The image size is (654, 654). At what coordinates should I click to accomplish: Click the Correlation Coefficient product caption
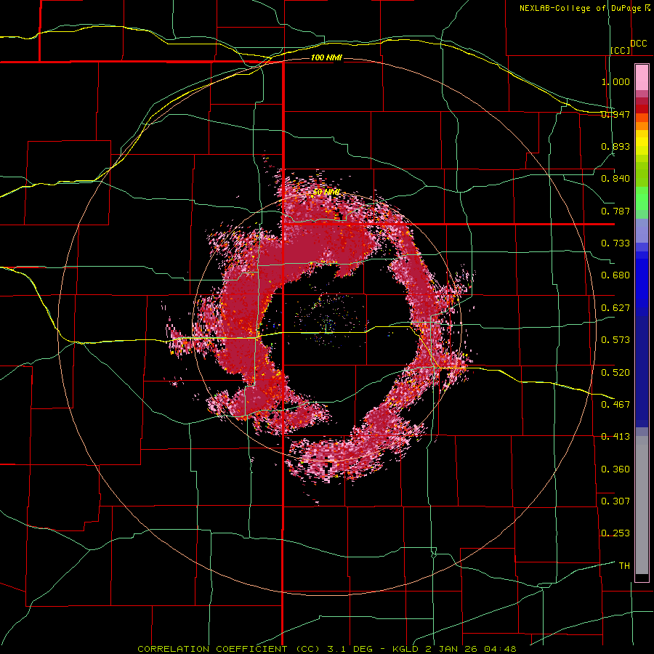[x=327, y=649]
